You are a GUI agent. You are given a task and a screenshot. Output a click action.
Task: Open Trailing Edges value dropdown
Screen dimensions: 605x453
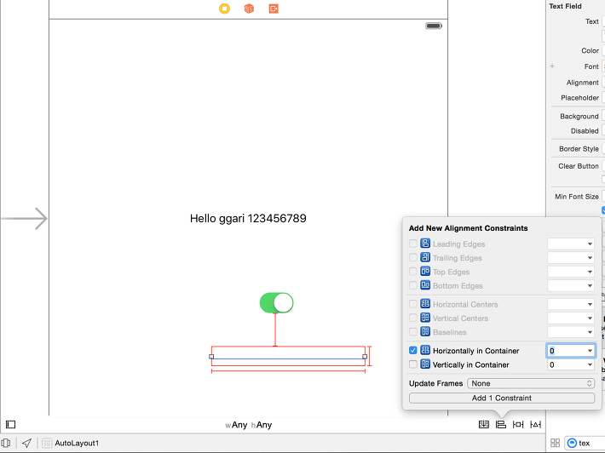coord(590,257)
